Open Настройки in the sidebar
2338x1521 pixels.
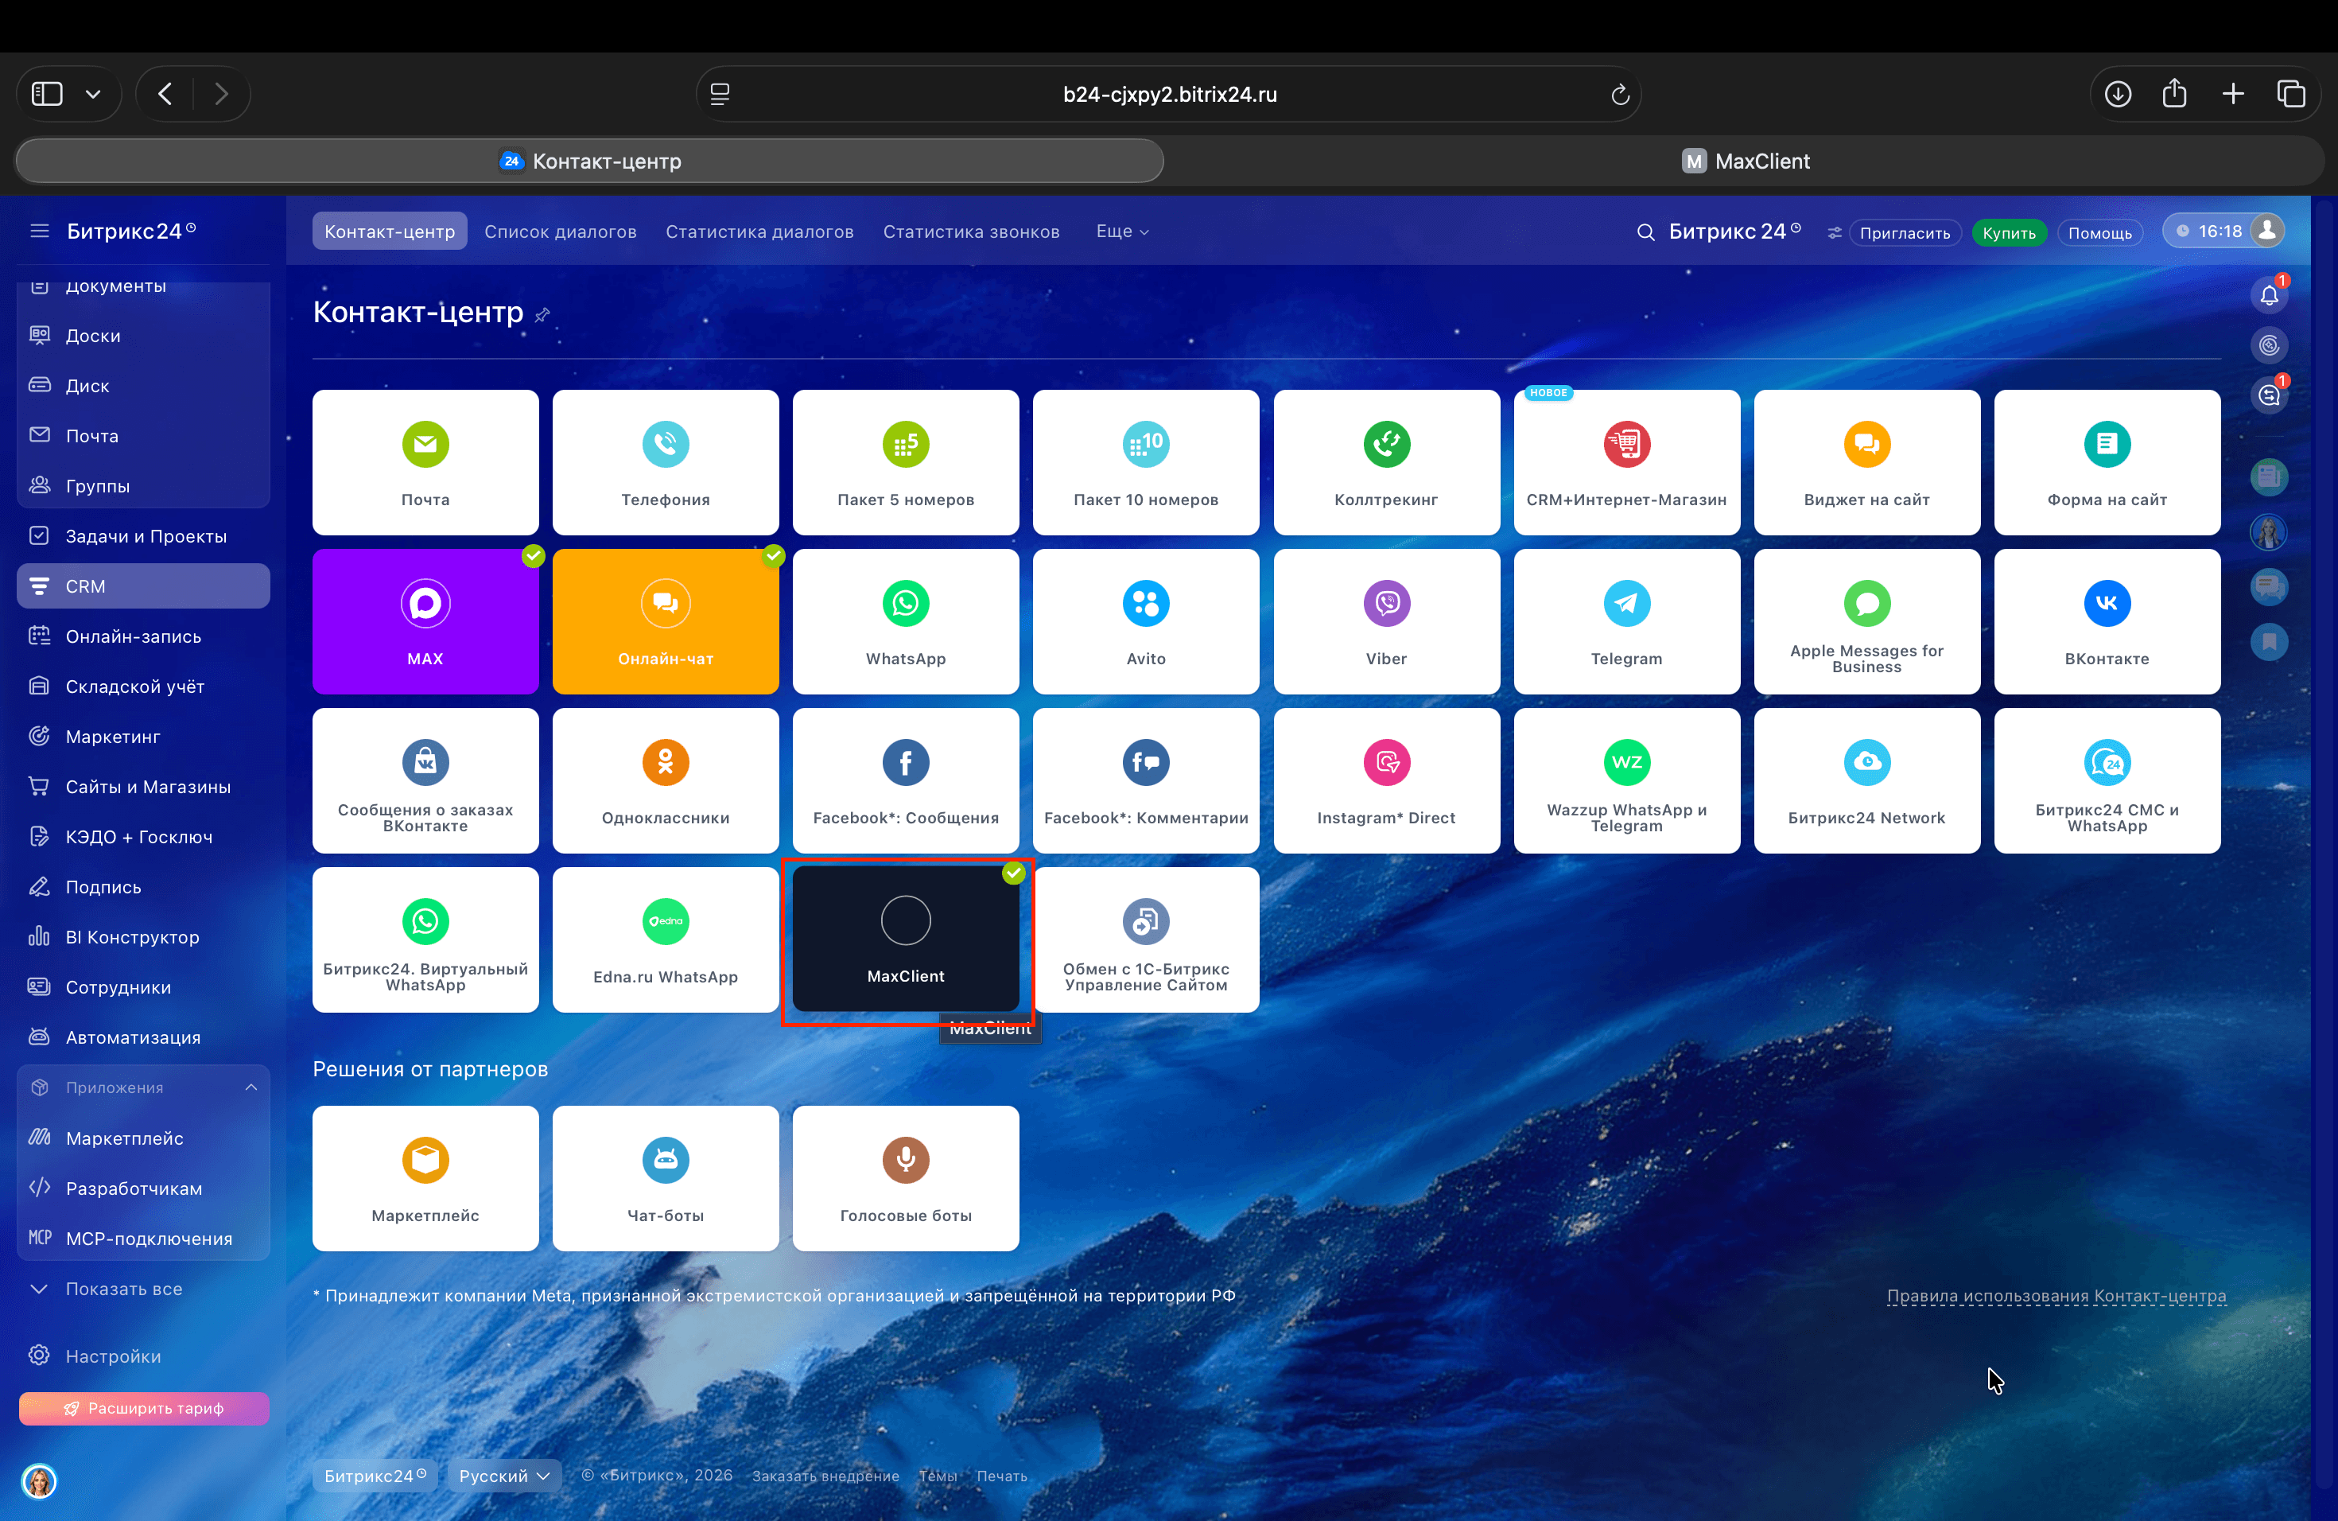[143, 1356]
